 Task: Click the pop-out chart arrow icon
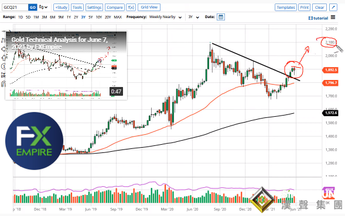pos(333,7)
